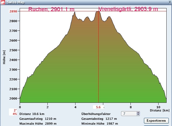Click the stepper arrows on Überhöhungsfaktor box
The width and height of the screenshot is (172, 126).
click(x=138, y=114)
